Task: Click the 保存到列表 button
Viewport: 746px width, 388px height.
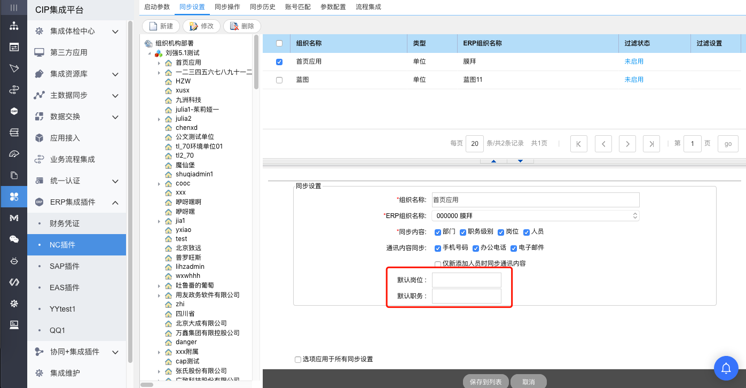Action: click(485, 382)
